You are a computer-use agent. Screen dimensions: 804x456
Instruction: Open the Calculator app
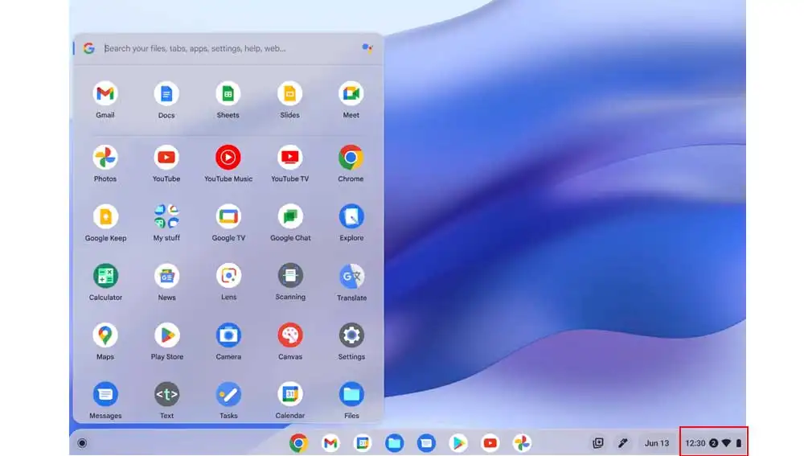point(105,276)
